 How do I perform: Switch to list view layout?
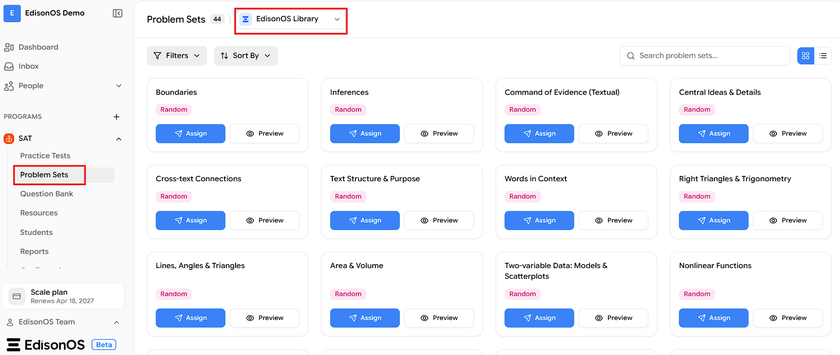[x=823, y=56]
